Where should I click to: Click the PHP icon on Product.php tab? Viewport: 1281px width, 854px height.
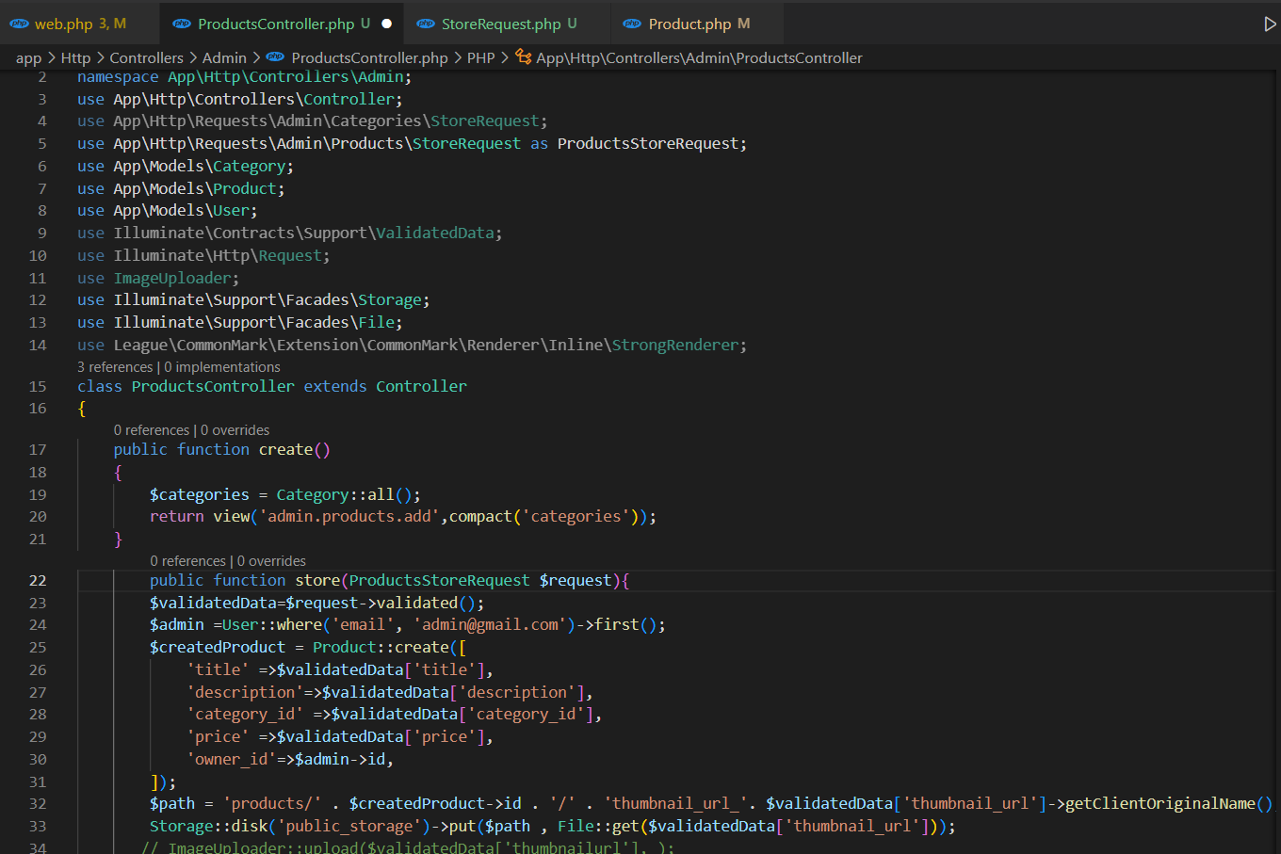(x=633, y=24)
